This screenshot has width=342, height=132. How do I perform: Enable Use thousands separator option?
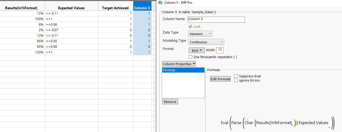(190, 57)
